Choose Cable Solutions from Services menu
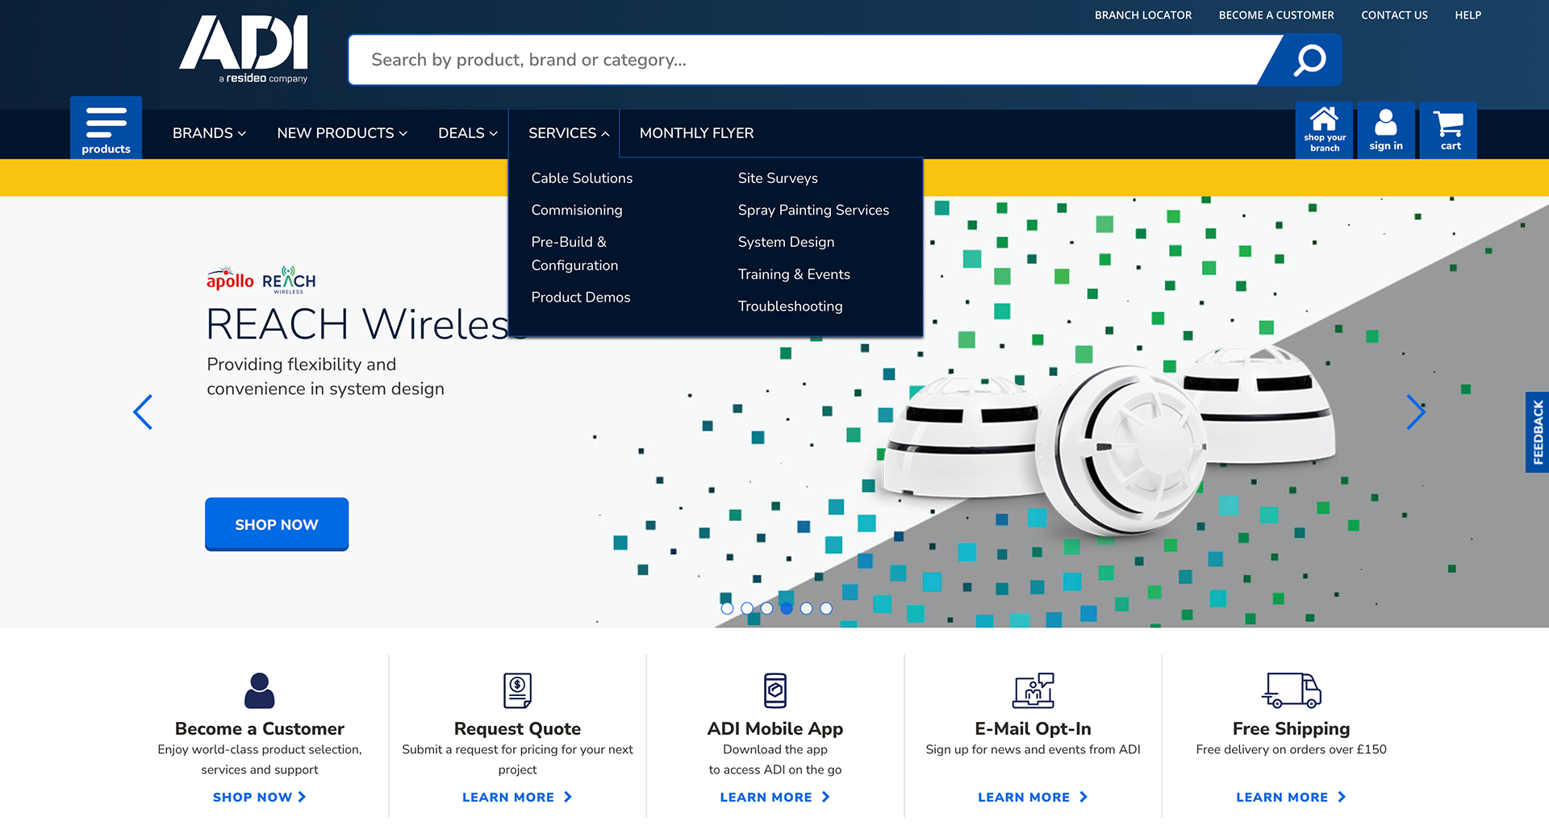Screen dimensions: 1549x834 click(x=582, y=178)
